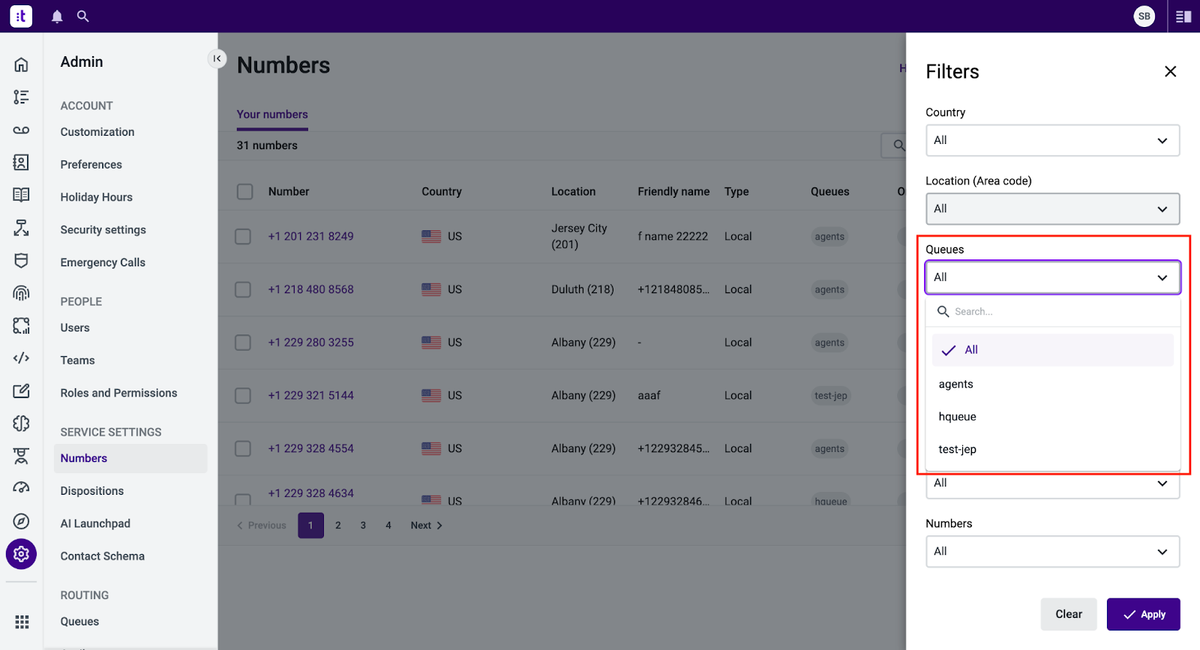This screenshot has height=650, width=1200.
Task: Click the Queues search field
Action: [1052, 312]
